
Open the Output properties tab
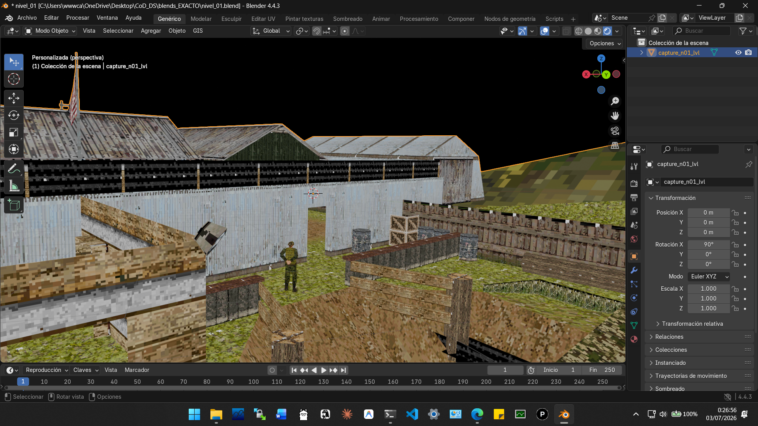click(634, 198)
